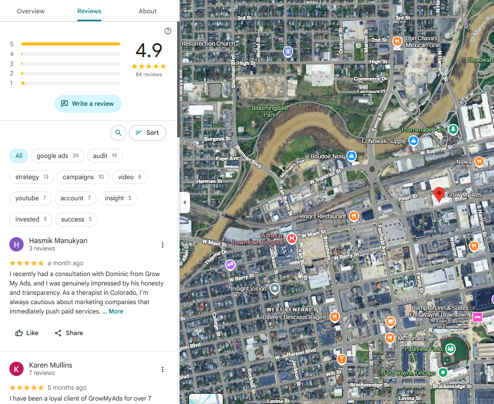494x404 pixels.
Task: Click the orange restaurant pin on Webster St
Action: [x=474, y=246]
